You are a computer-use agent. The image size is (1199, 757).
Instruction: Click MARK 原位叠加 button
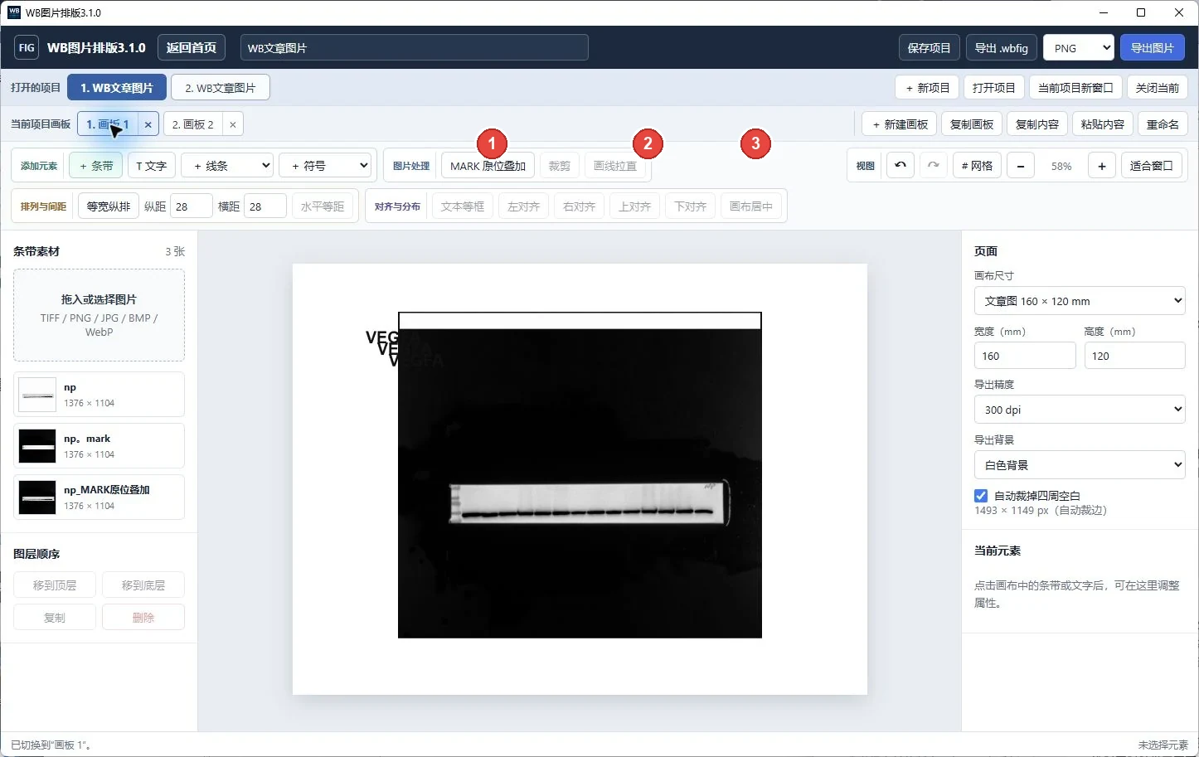pos(488,166)
